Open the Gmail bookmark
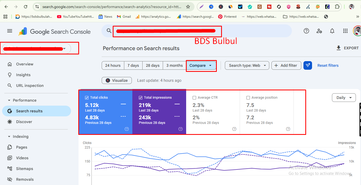 click(x=124, y=17)
